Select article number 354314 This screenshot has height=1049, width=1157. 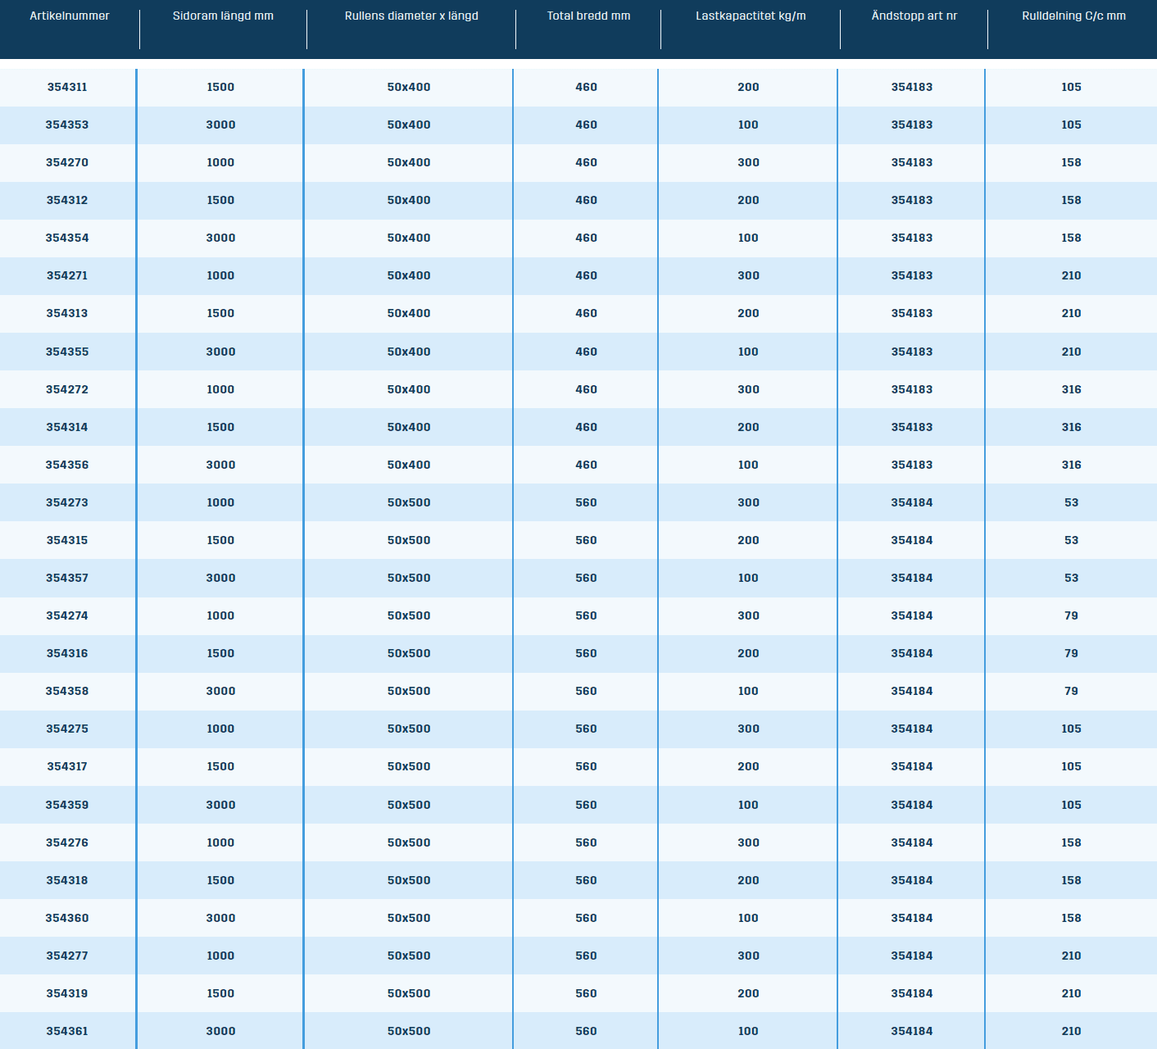[67, 427]
